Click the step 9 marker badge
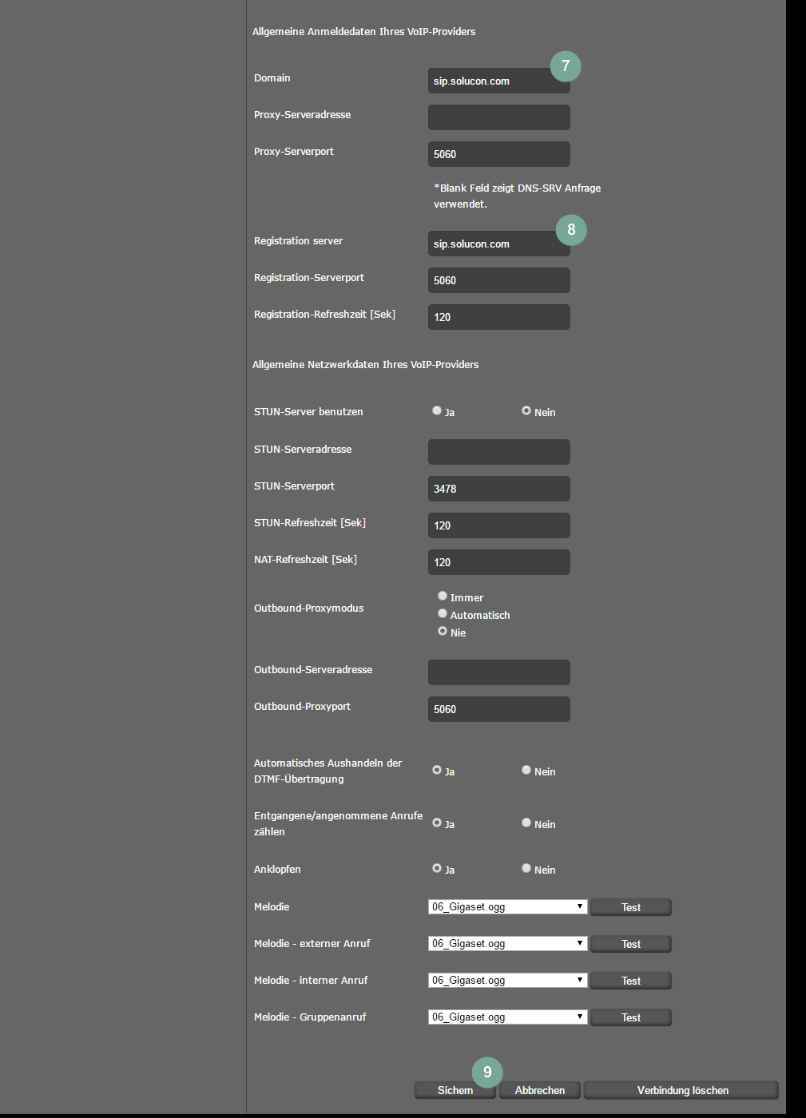 click(x=487, y=1072)
